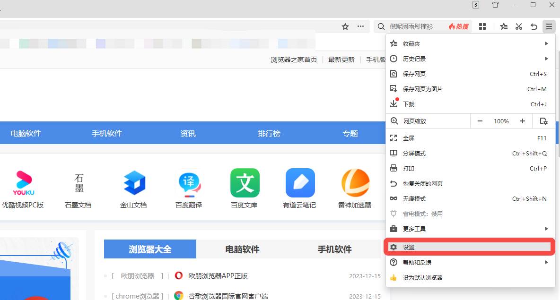
Task: Select 分屏模式 split screen entry
Action: click(471, 154)
